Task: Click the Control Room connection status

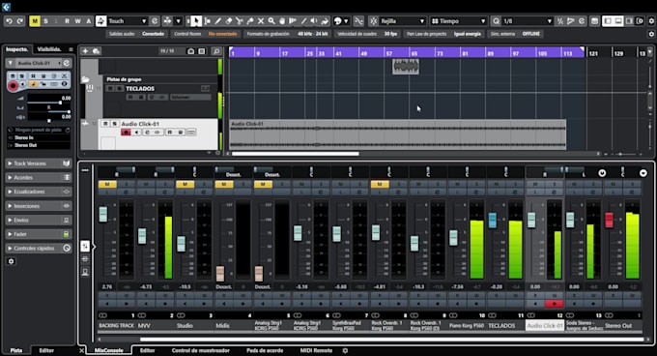Action: pyautogui.click(x=223, y=34)
